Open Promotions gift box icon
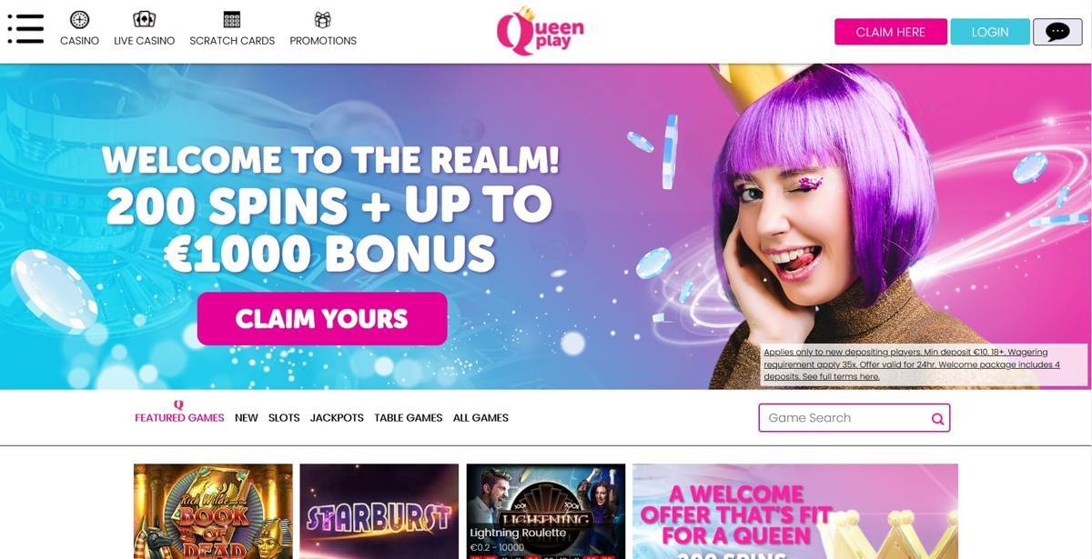Screen dimensions: 1092x559 pos(322,20)
